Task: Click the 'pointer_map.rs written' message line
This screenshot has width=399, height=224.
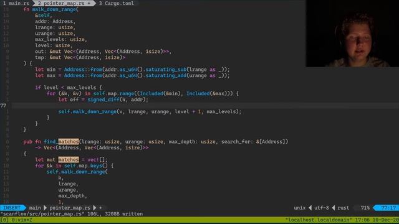Action: pyautogui.click(x=72, y=214)
